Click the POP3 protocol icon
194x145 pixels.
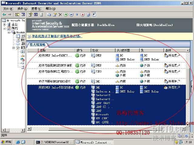[93, 71]
